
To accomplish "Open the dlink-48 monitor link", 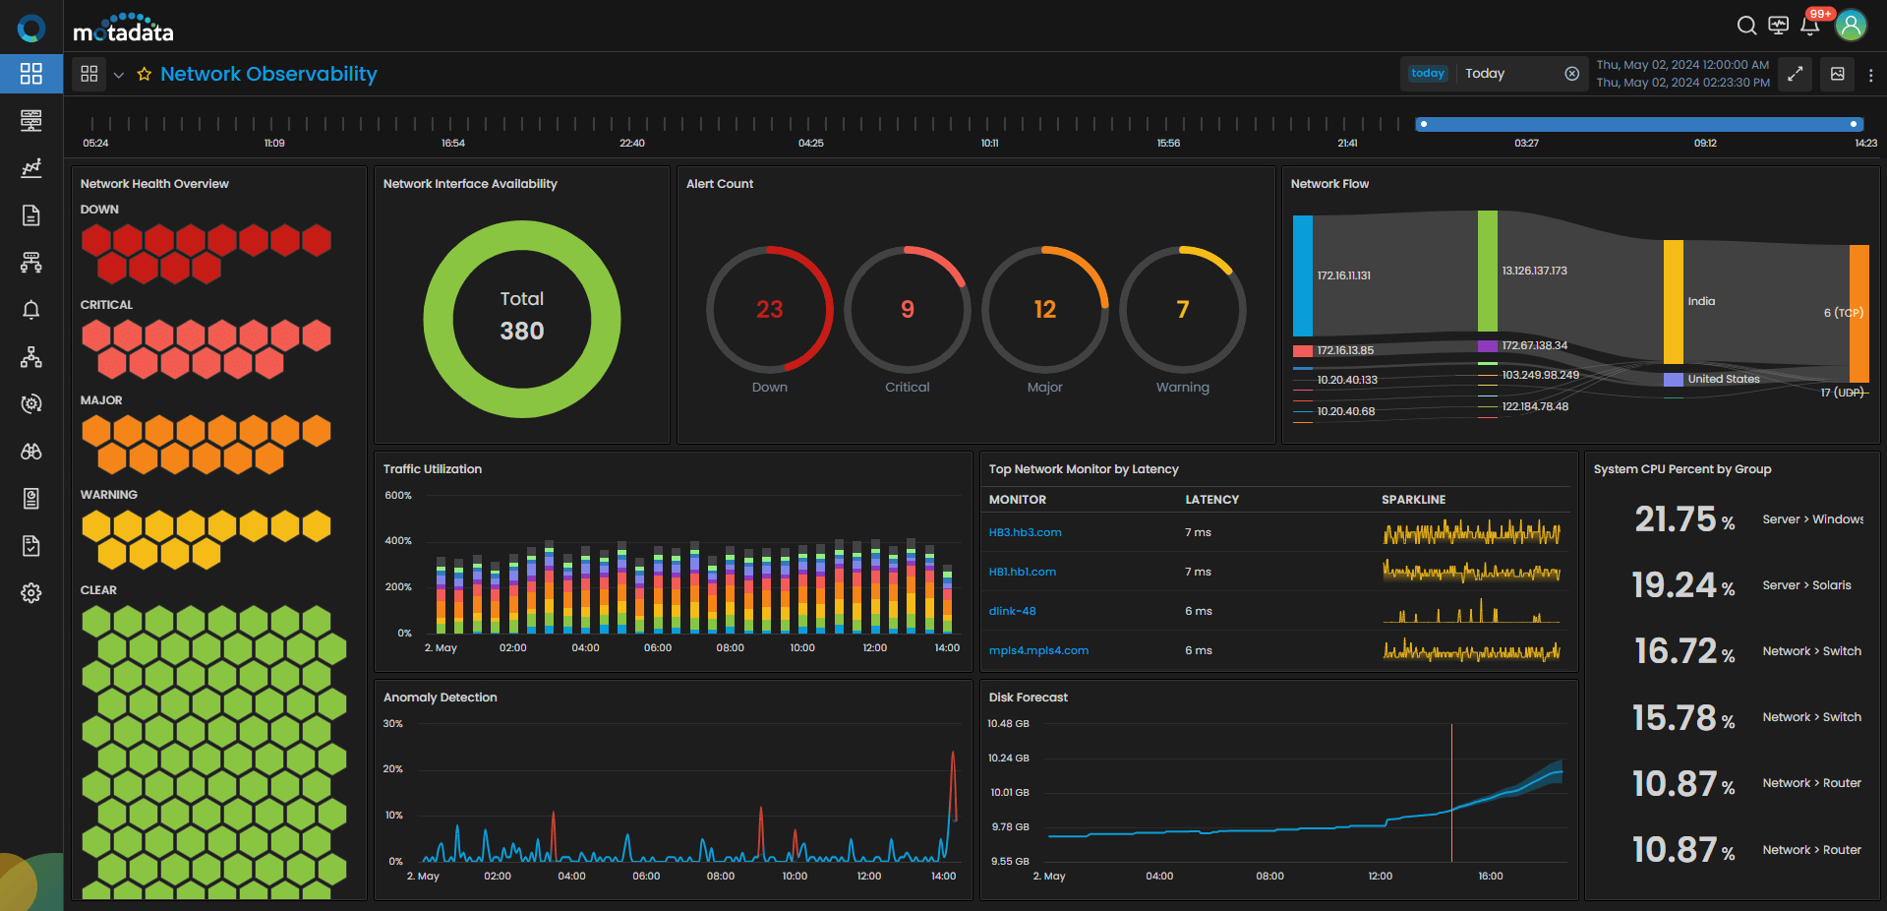I will pos(1012,611).
